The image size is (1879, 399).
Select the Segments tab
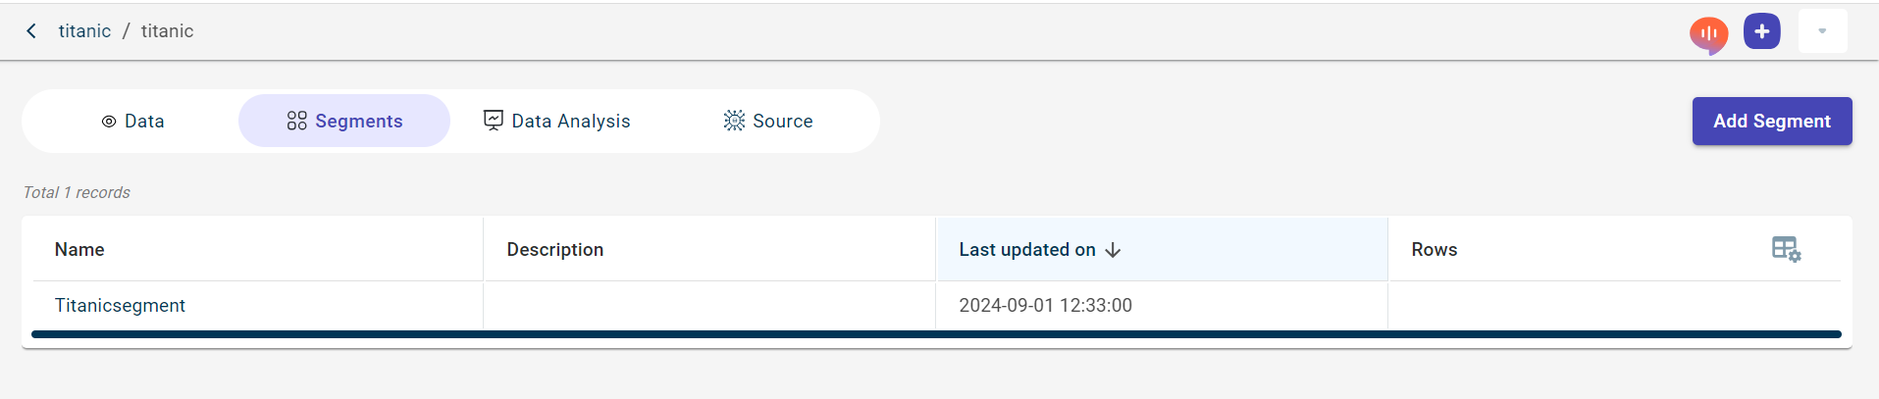pyautogui.click(x=344, y=122)
